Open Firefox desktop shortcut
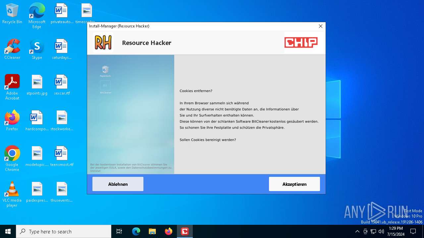 tap(12, 121)
